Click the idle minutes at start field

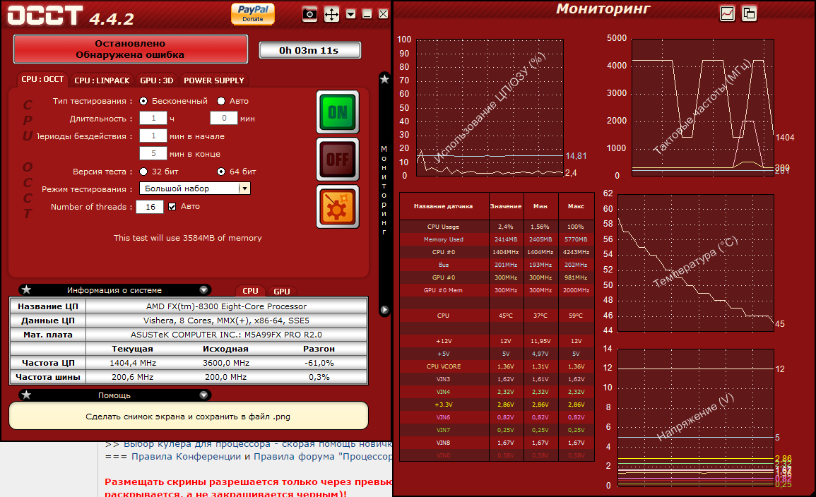click(153, 136)
